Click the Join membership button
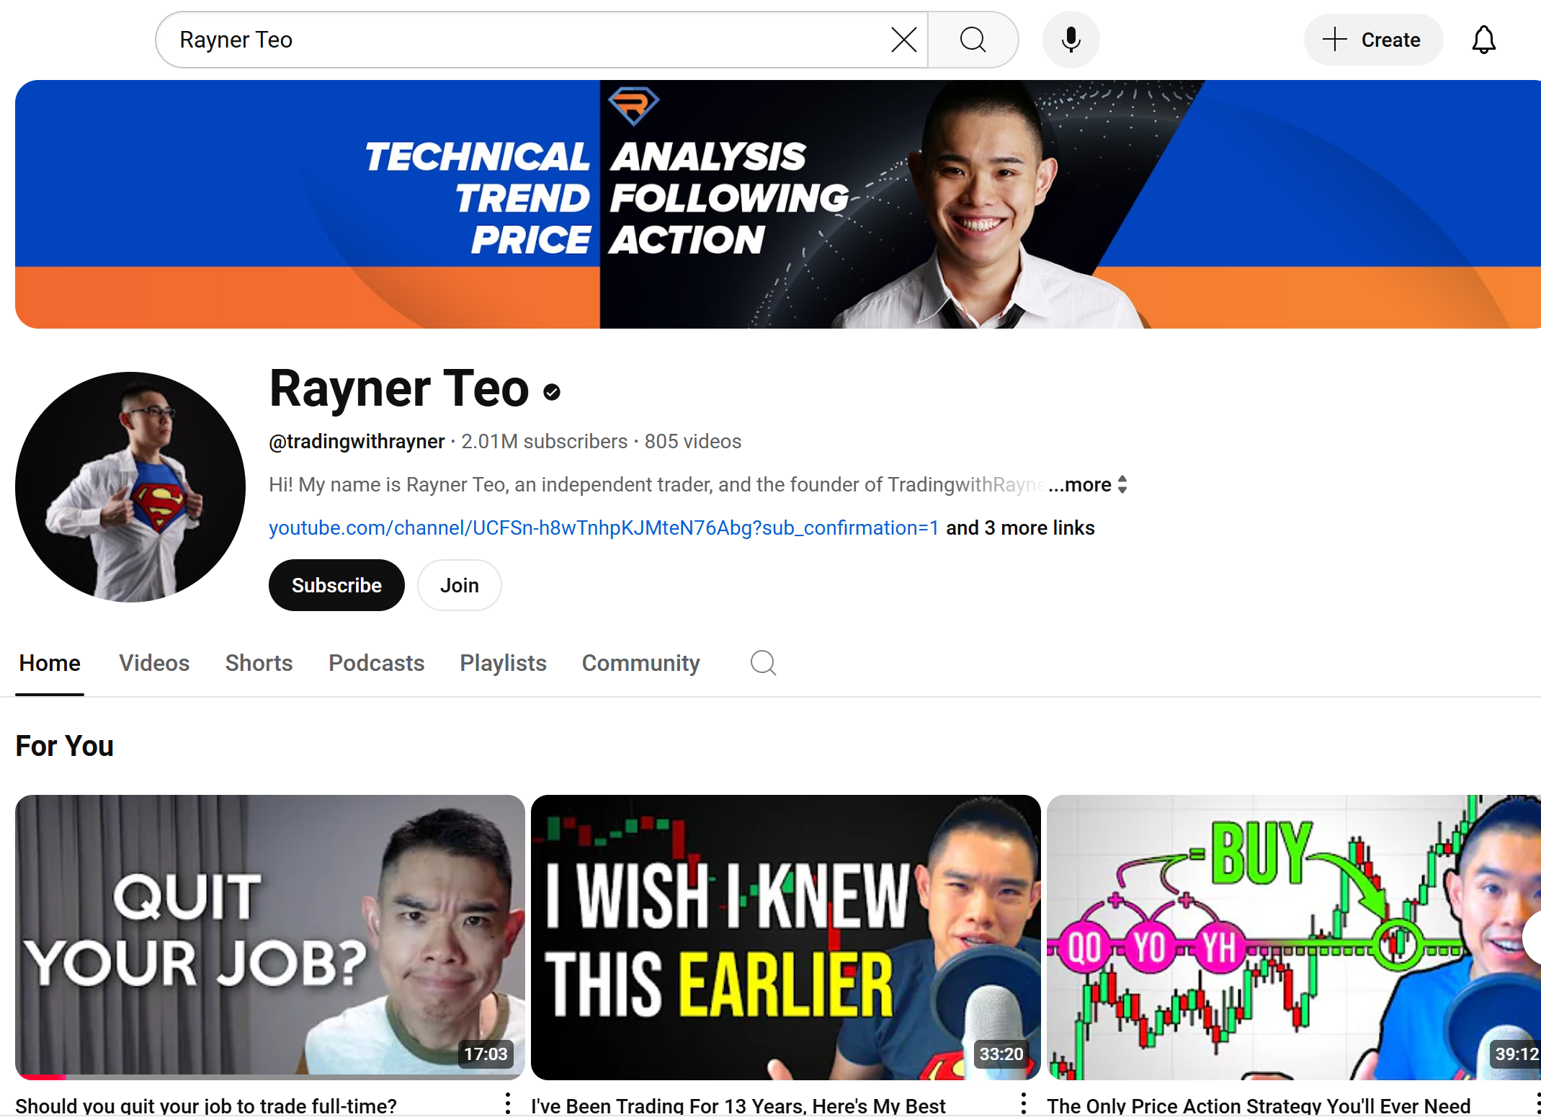1541x1117 pixels. [x=460, y=585]
